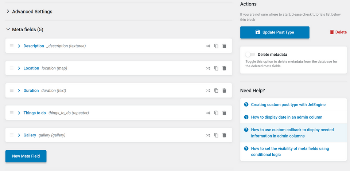Click the drag handle of Things to do field

click(12, 113)
